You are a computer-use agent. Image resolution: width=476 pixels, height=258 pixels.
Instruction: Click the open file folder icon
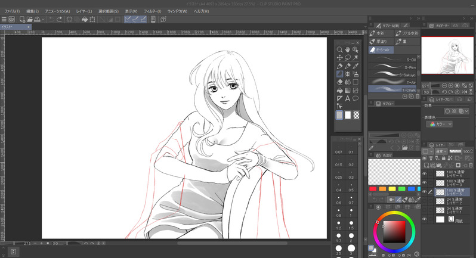[30, 19]
